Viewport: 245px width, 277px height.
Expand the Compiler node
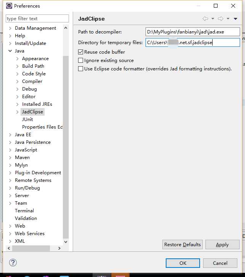click(17, 81)
